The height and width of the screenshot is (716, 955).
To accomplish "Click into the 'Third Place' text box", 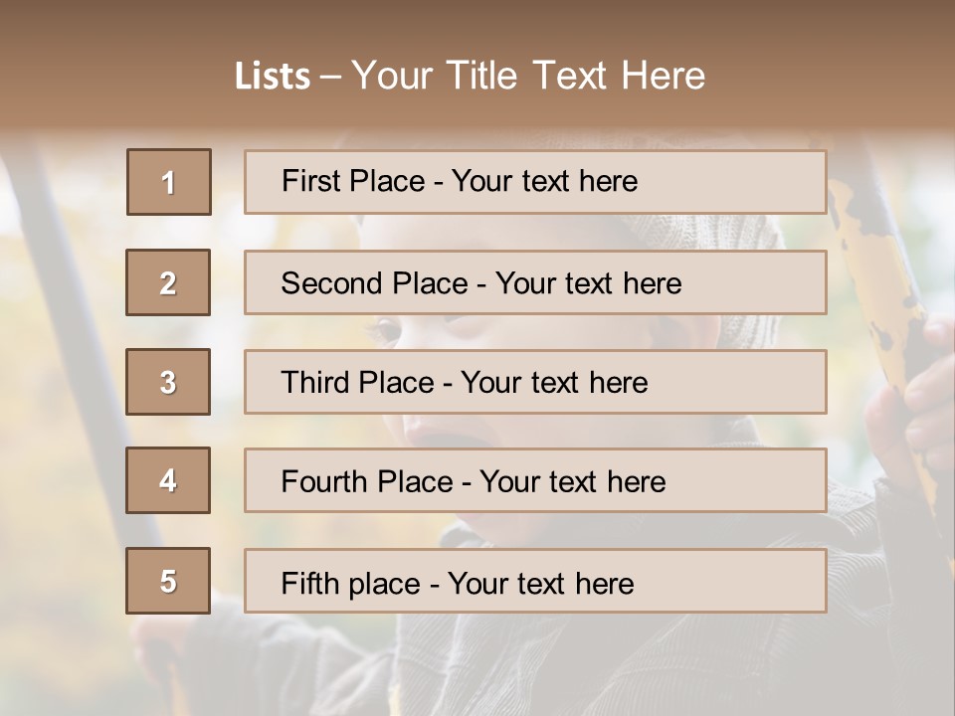I will point(535,382).
